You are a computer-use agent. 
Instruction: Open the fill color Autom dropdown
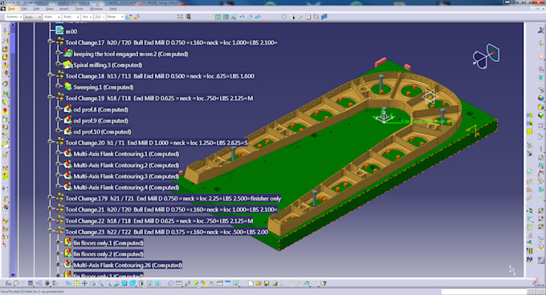click(14, 17)
